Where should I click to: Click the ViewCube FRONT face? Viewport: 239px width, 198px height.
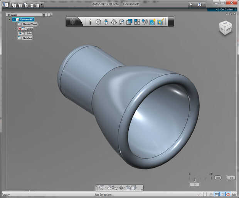click(x=228, y=30)
